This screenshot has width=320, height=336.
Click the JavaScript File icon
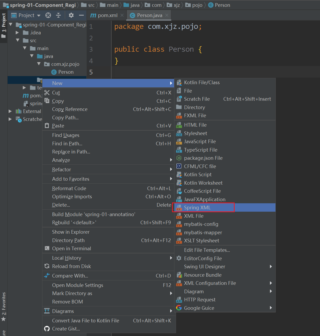pos(179,141)
